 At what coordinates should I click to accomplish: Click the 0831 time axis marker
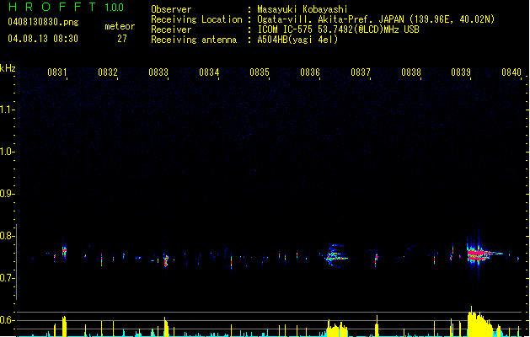coord(56,72)
